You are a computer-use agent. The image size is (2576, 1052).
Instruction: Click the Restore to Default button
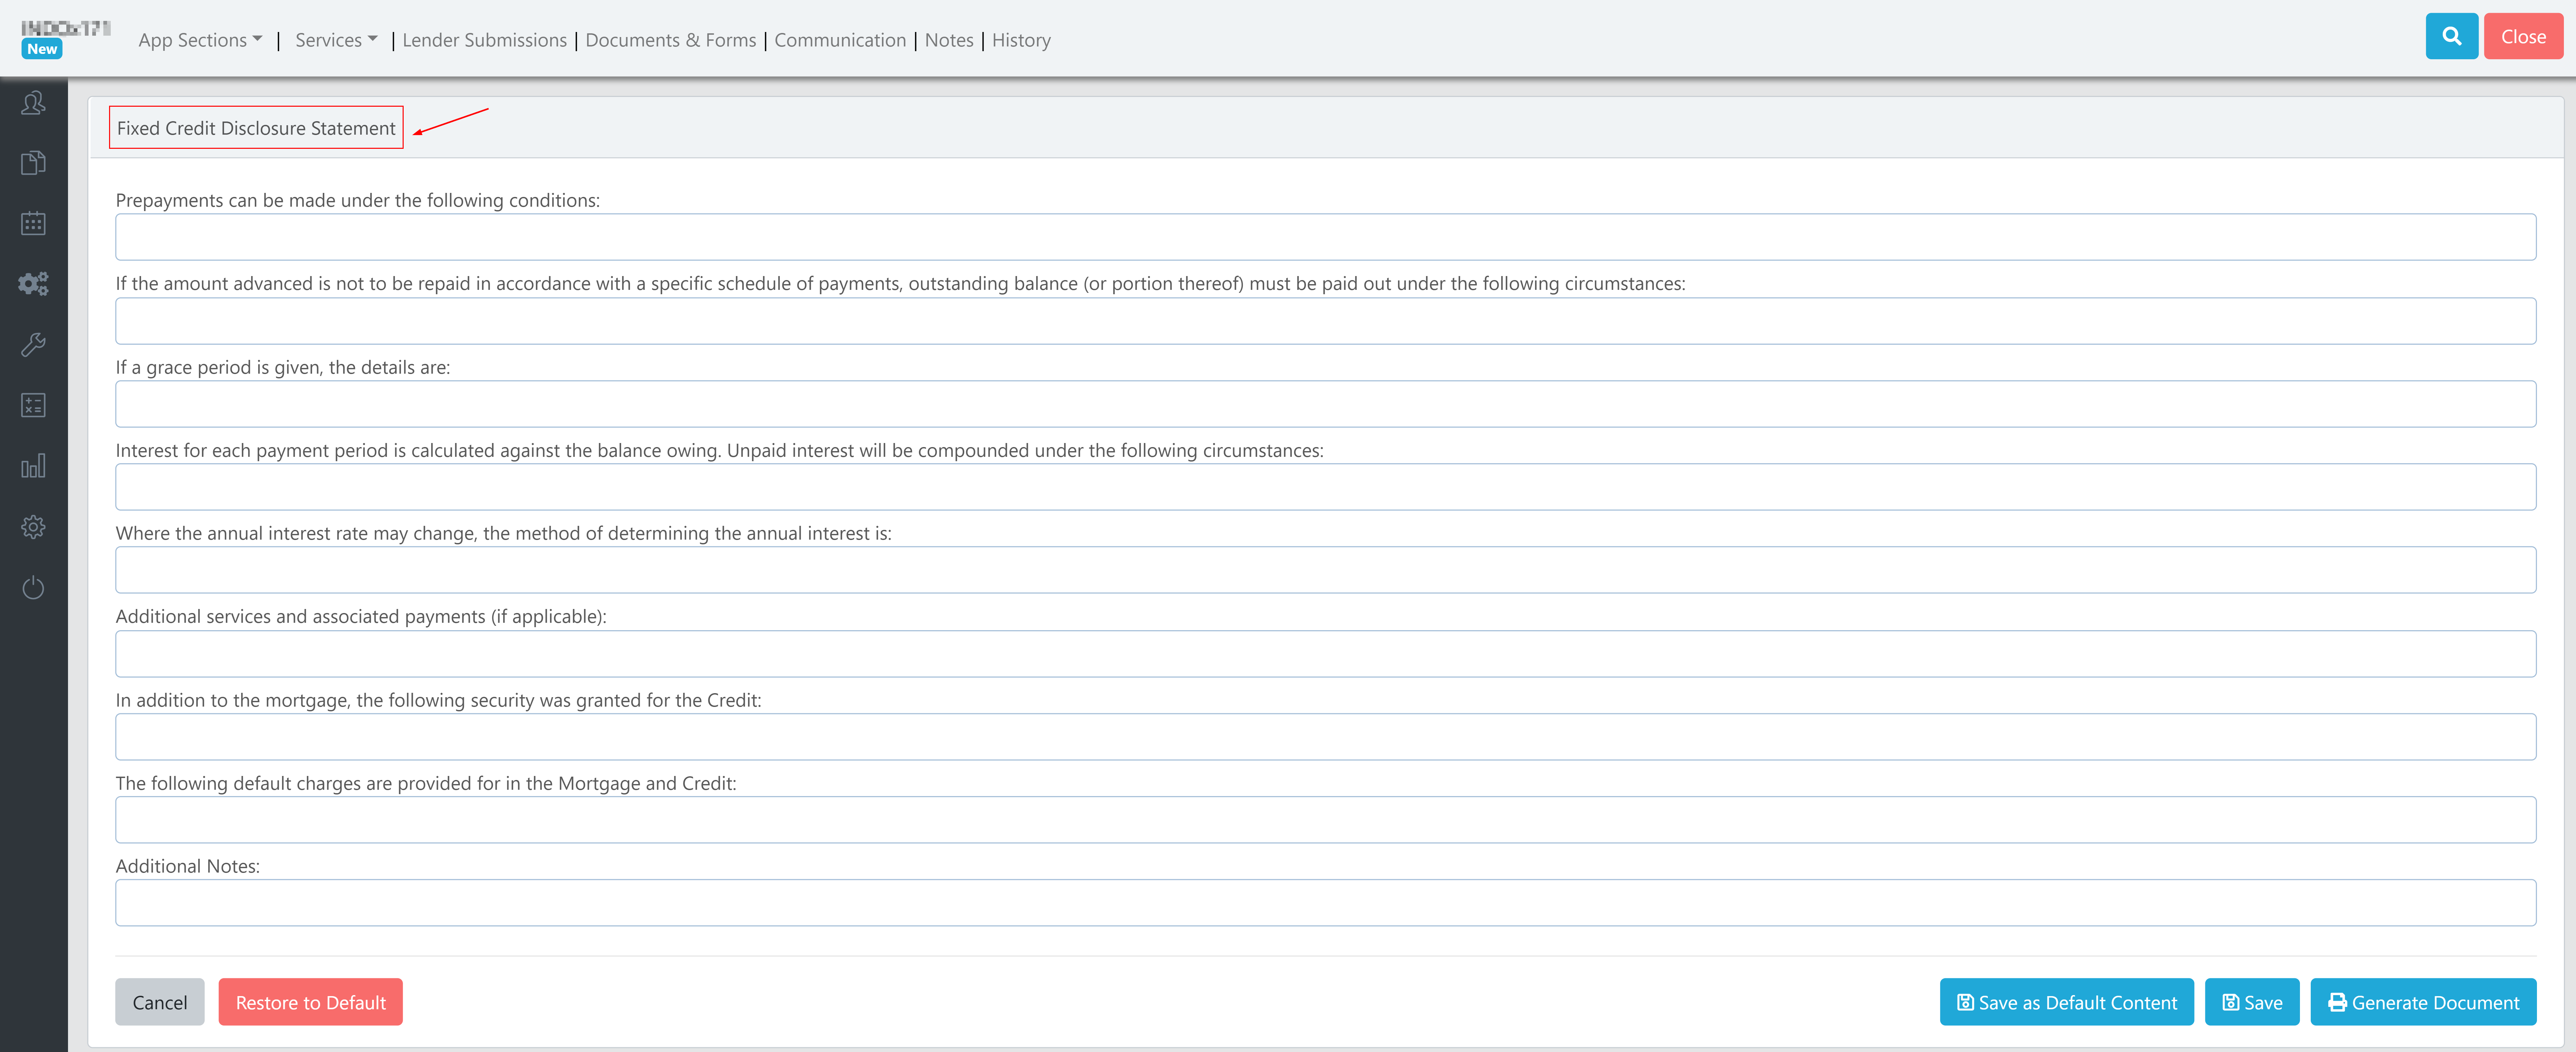pyautogui.click(x=310, y=1002)
